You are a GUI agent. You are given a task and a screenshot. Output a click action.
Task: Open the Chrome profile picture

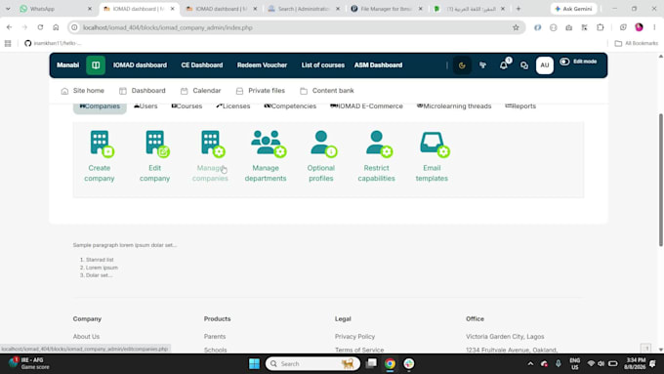click(639, 27)
